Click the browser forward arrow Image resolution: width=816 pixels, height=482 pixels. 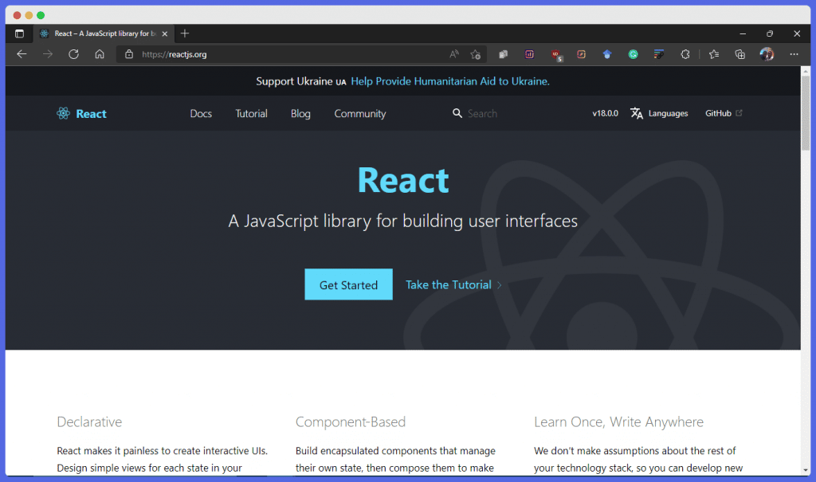click(47, 54)
